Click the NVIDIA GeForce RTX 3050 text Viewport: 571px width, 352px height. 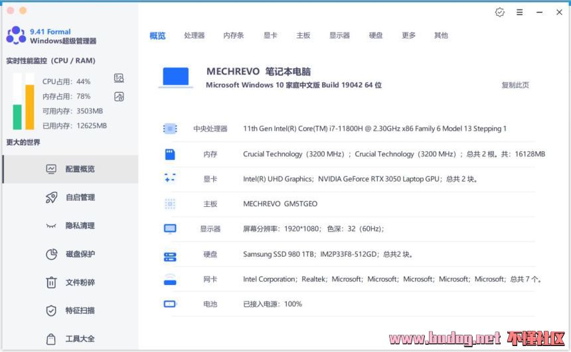coord(380,179)
